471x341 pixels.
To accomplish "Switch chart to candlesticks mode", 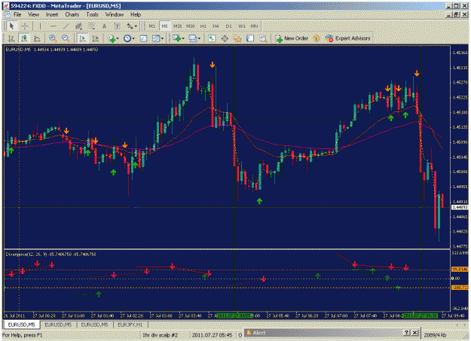I will (x=24, y=38).
